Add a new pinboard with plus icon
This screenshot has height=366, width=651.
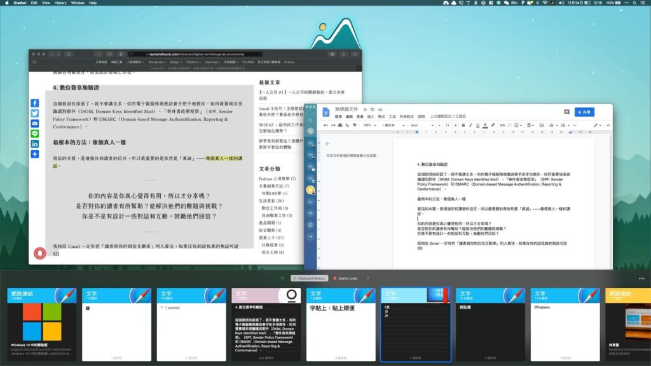click(368, 278)
